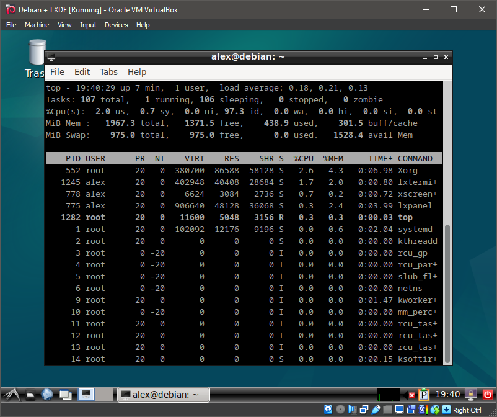Open the file manager from the taskbar
This screenshot has width=497, height=417.
30,395
